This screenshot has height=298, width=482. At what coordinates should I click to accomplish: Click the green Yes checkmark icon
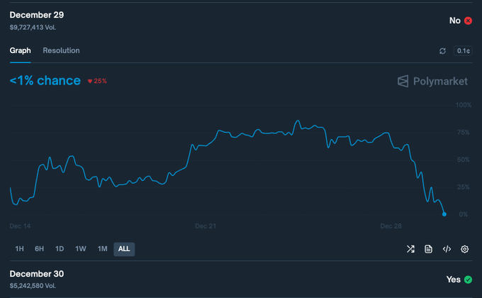point(468,280)
